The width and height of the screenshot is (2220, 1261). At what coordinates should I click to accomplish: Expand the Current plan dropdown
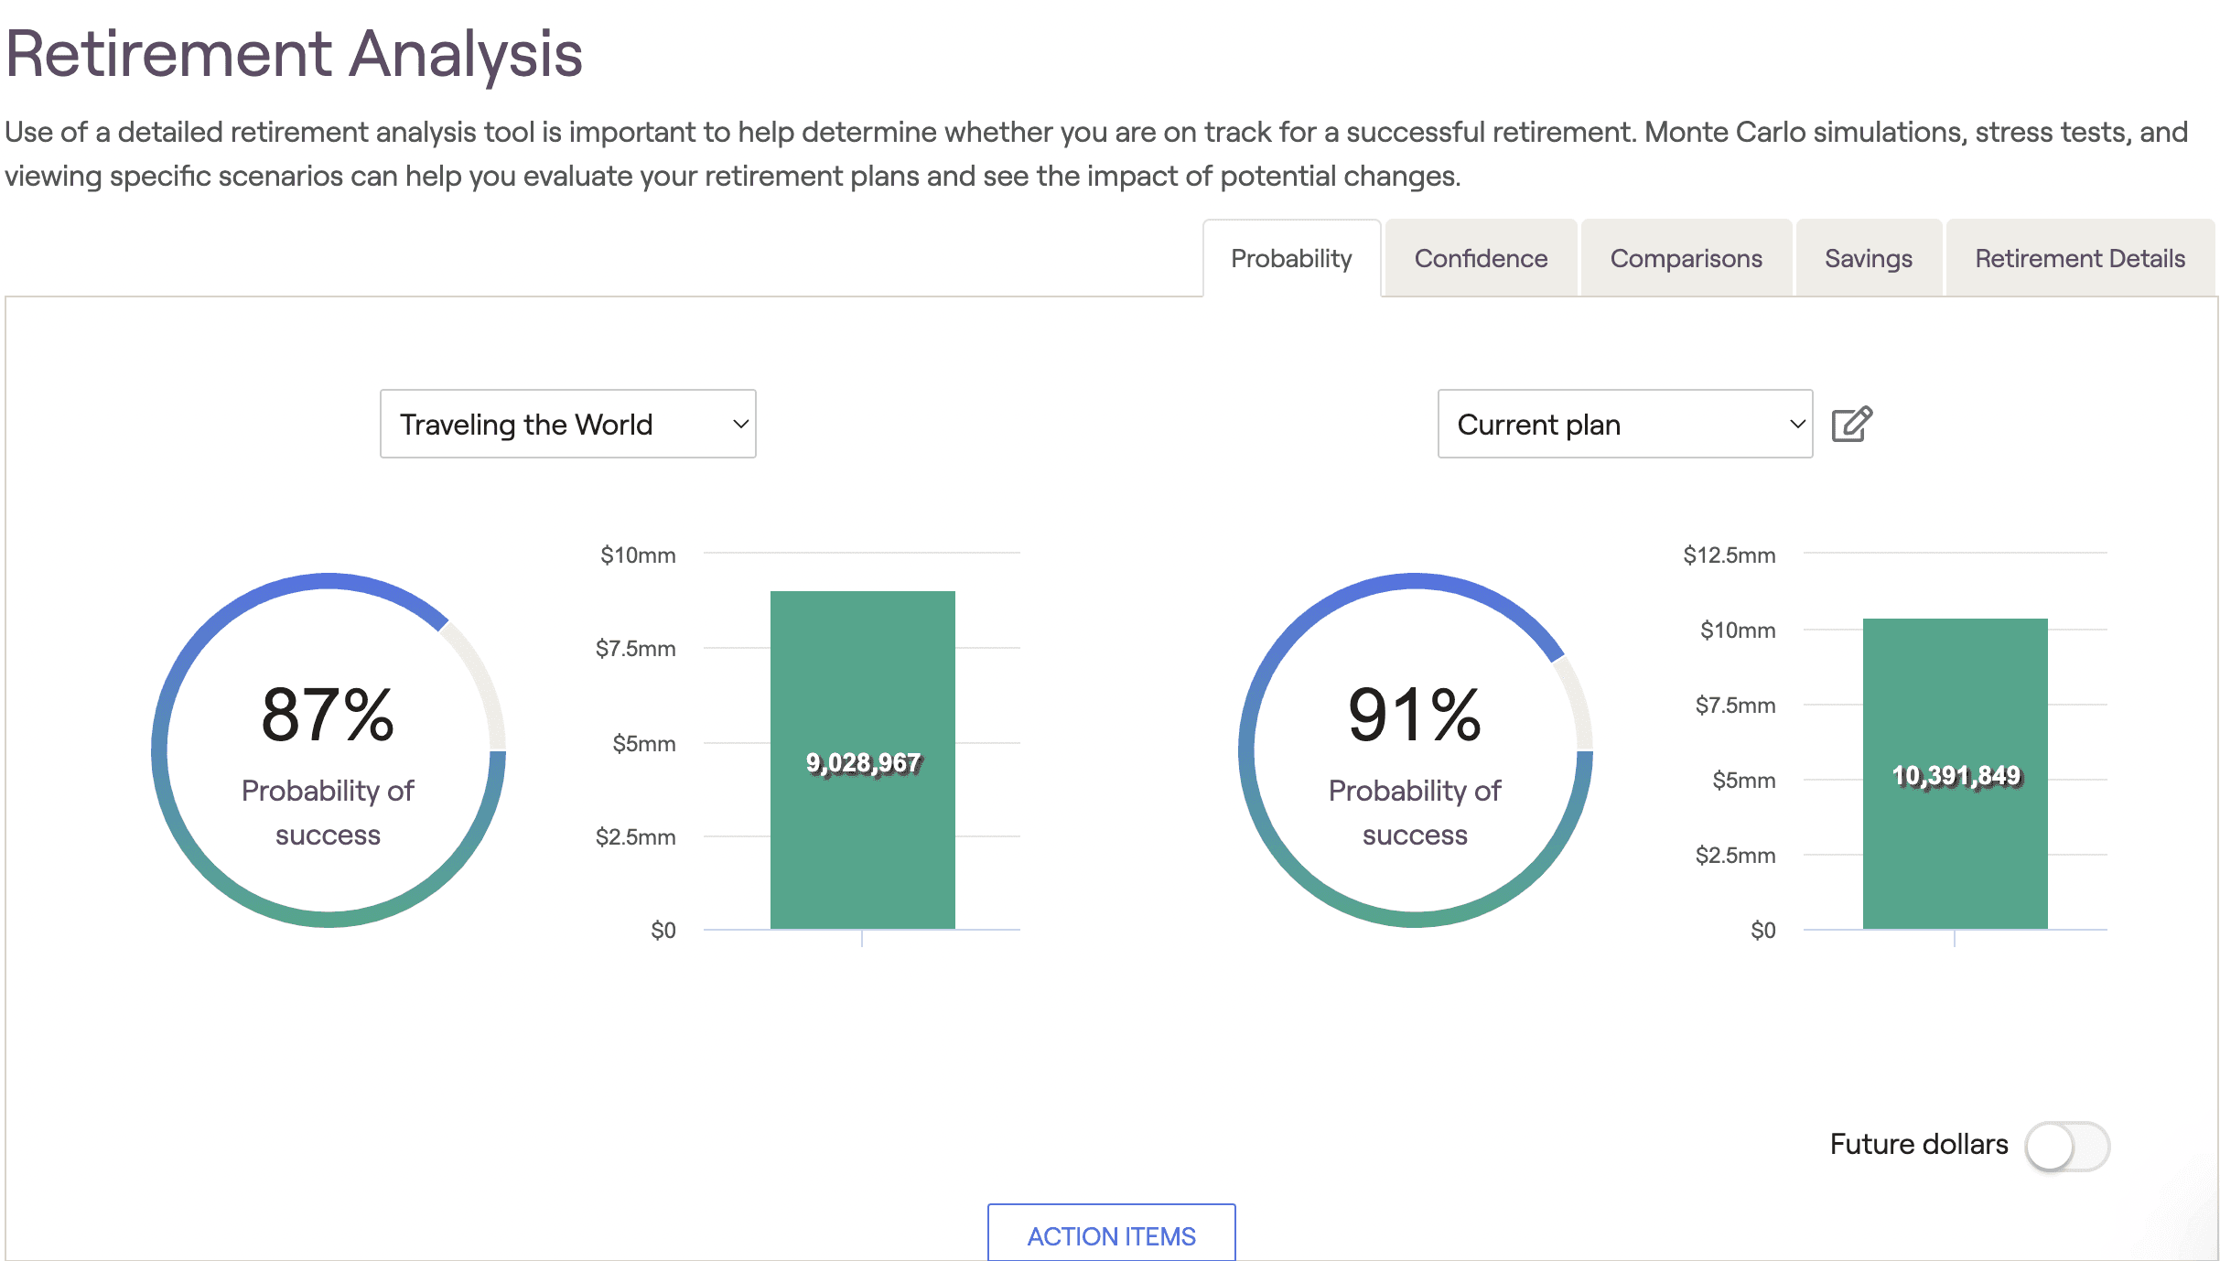coord(1625,424)
